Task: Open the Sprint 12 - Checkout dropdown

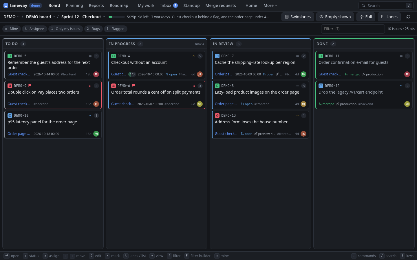Action: (83, 17)
